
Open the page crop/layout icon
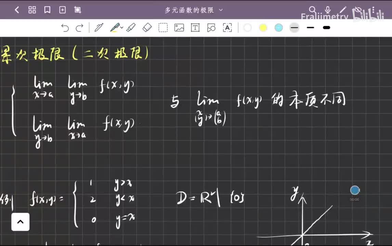coord(78,10)
